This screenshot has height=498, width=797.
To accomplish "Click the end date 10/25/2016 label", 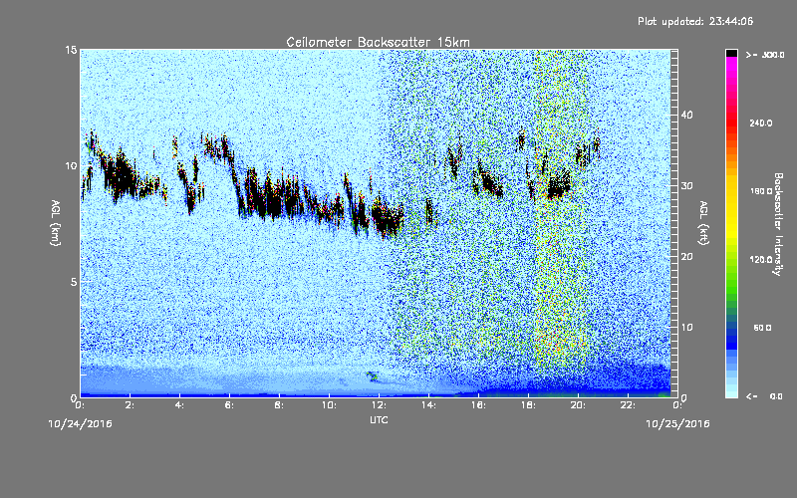I will tap(677, 424).
